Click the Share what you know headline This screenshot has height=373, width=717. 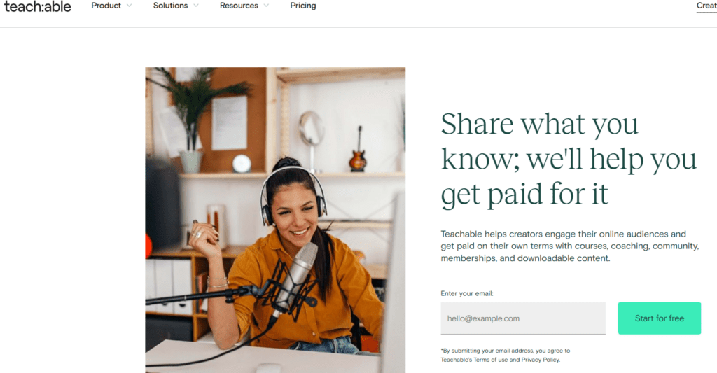tap(569, 159)
